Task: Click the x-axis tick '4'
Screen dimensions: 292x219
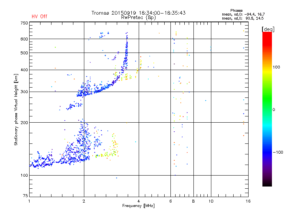Action: point(139,201)
